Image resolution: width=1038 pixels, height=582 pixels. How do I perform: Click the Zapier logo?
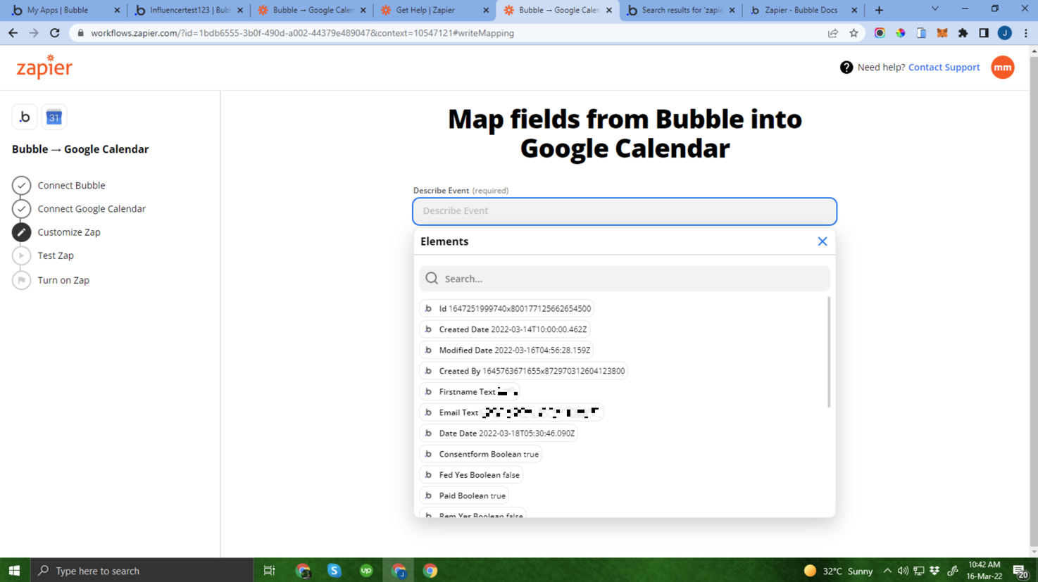(44, 67)
